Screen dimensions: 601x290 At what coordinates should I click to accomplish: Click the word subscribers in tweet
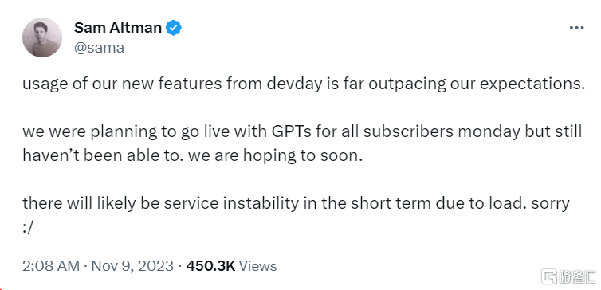tap(408, 131)
